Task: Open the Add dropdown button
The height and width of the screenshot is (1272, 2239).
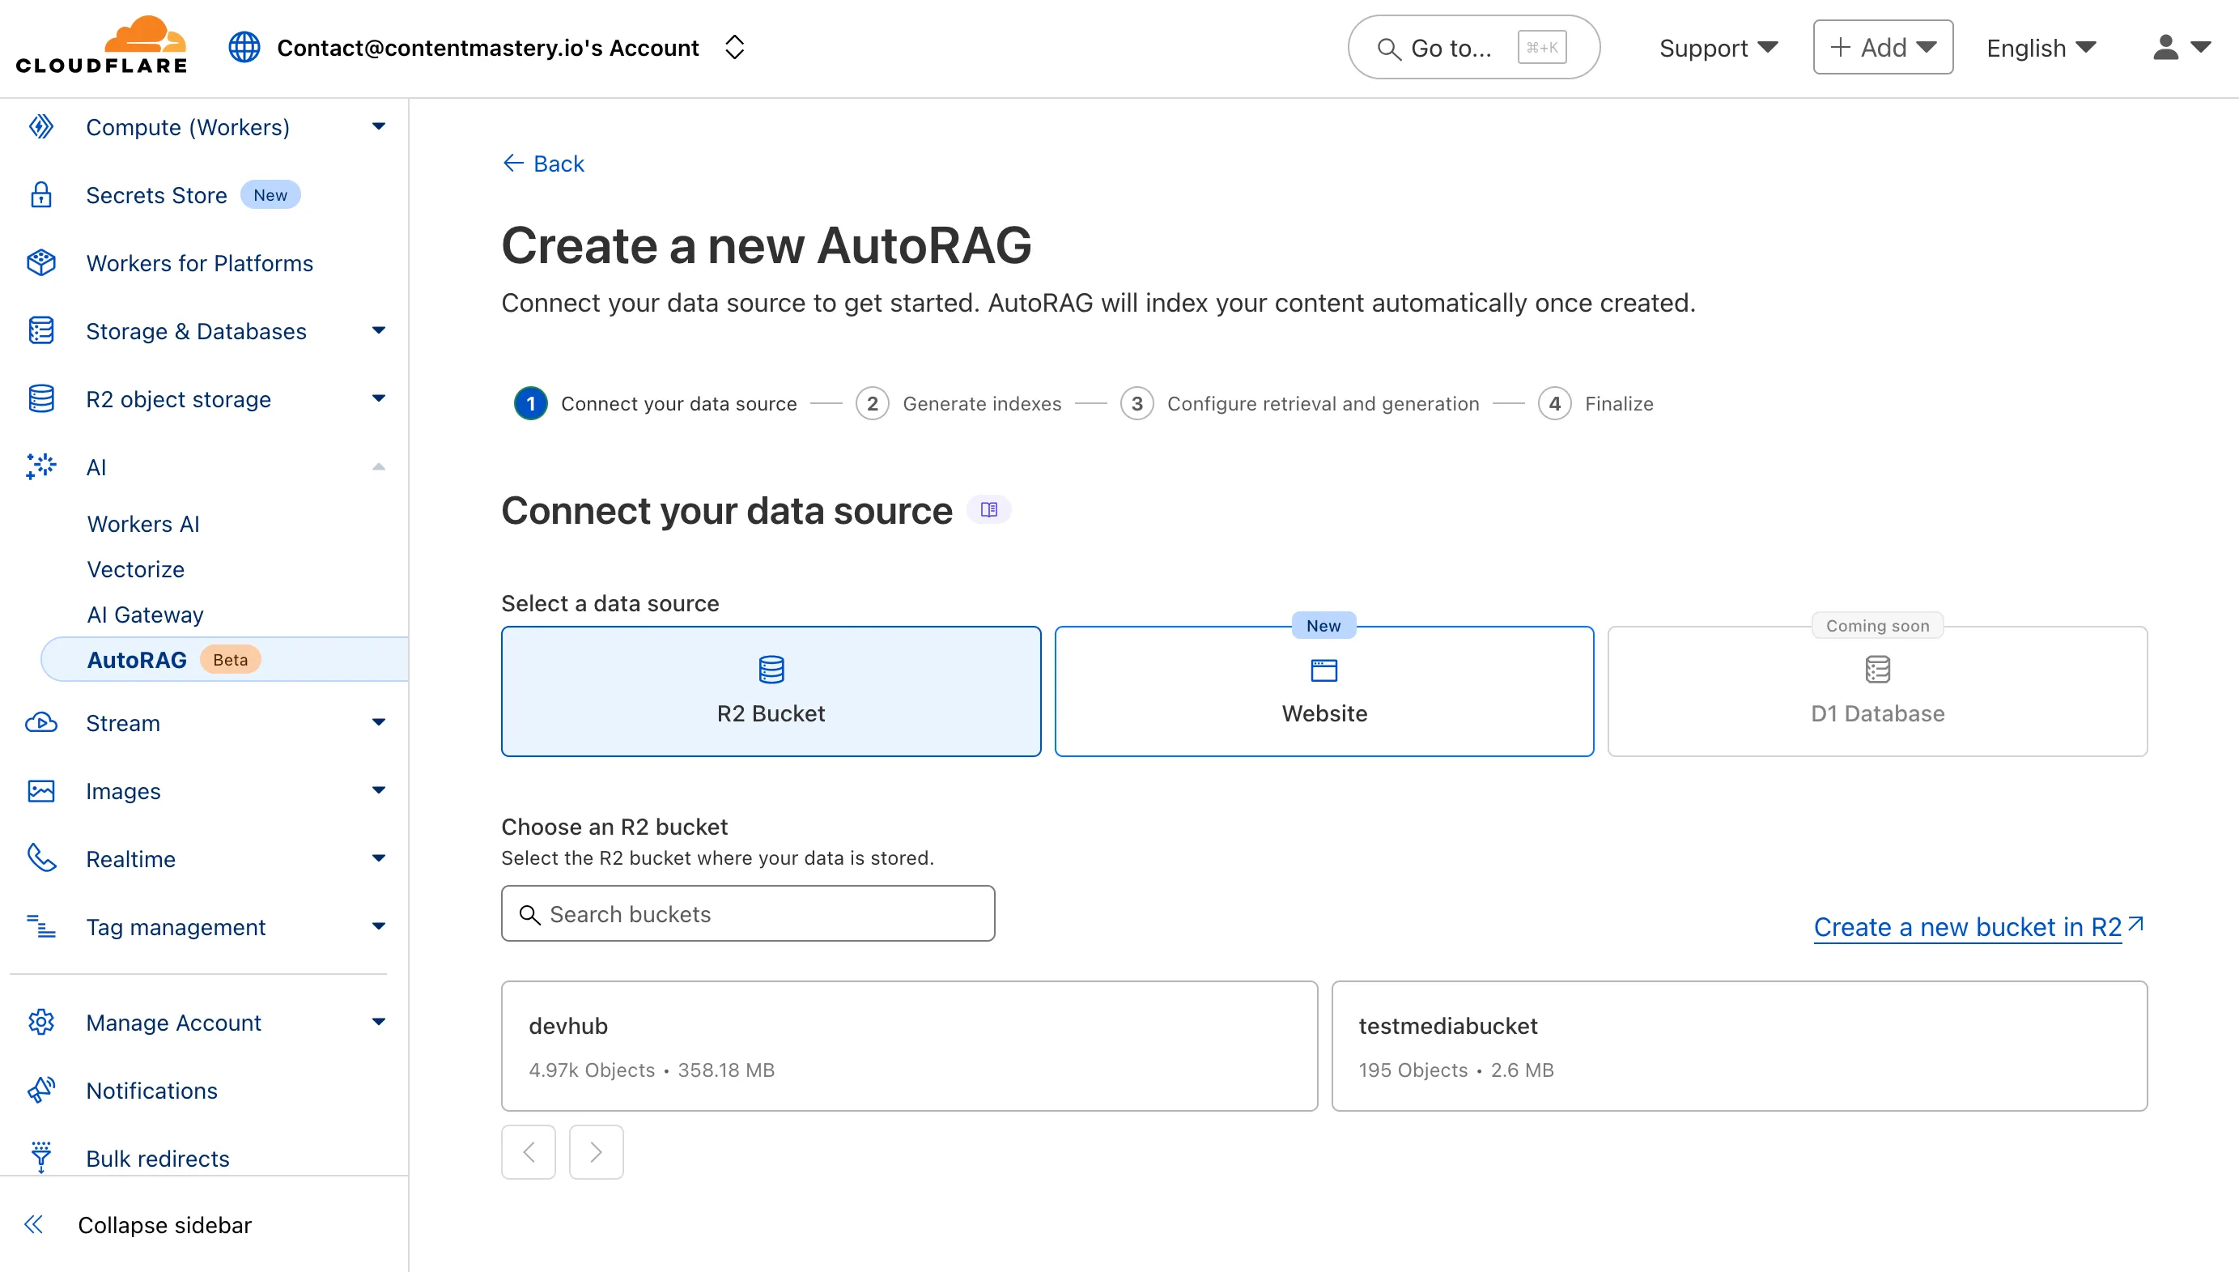Action: pyautogui.click(x=1882, y=47)
